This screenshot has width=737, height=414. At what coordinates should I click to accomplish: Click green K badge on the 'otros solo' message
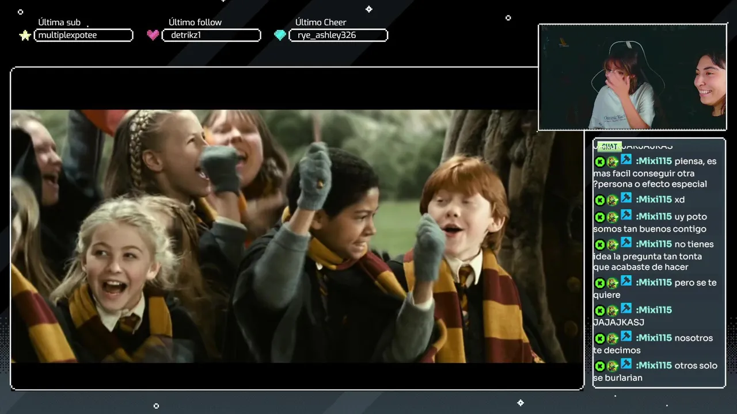click(x=599, y=366)
